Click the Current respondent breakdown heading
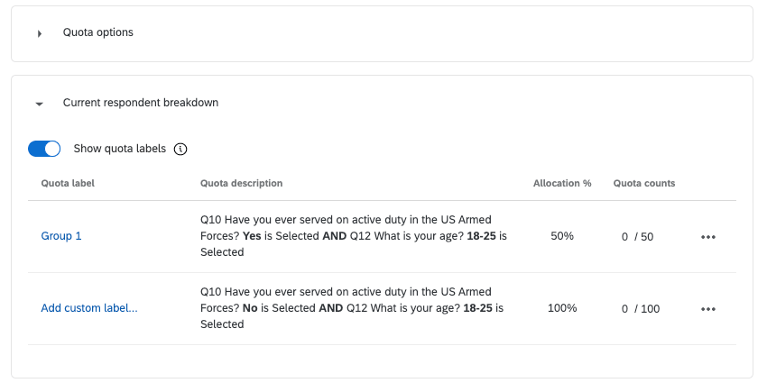Screen dimensions: 767x383 click(x=140, y=103)
